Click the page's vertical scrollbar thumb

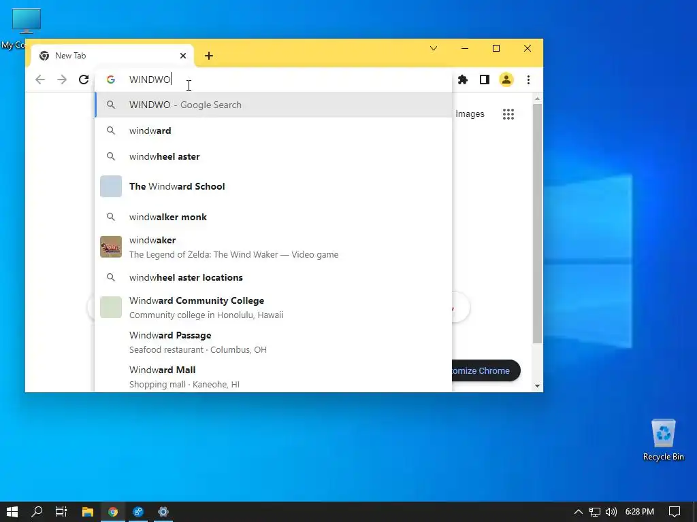point(537,223)
